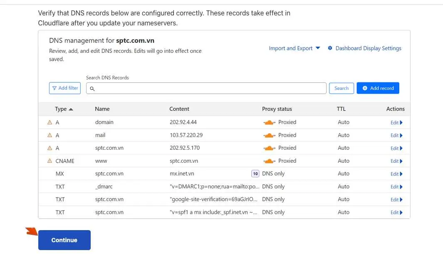Edit the A record 202.92.5.170
The height and width of the screenshot is (258, 443).
click(x=396, y=149)
